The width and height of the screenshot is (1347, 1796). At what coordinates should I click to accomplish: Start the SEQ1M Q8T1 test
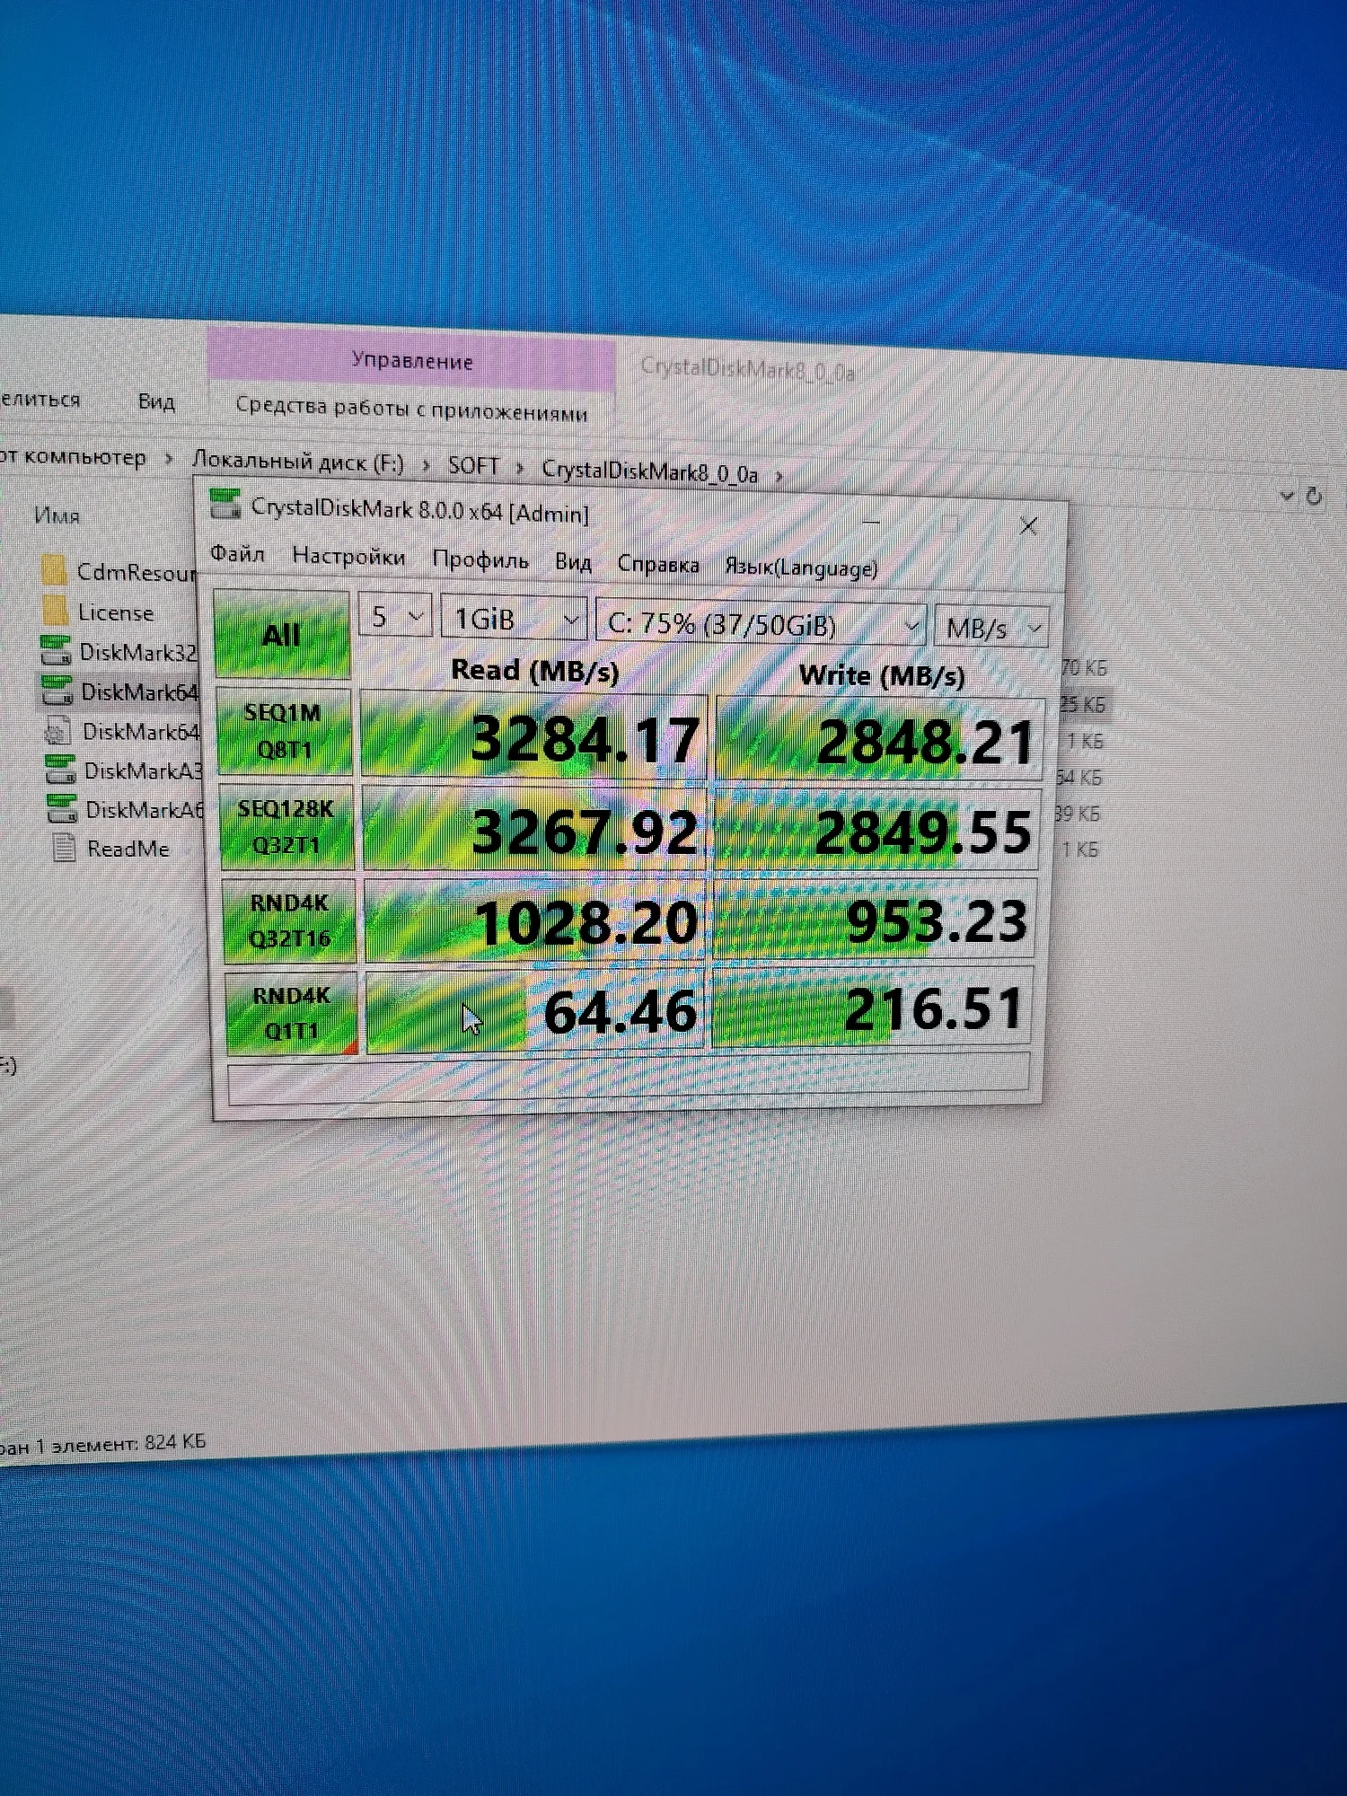(284, 731)
